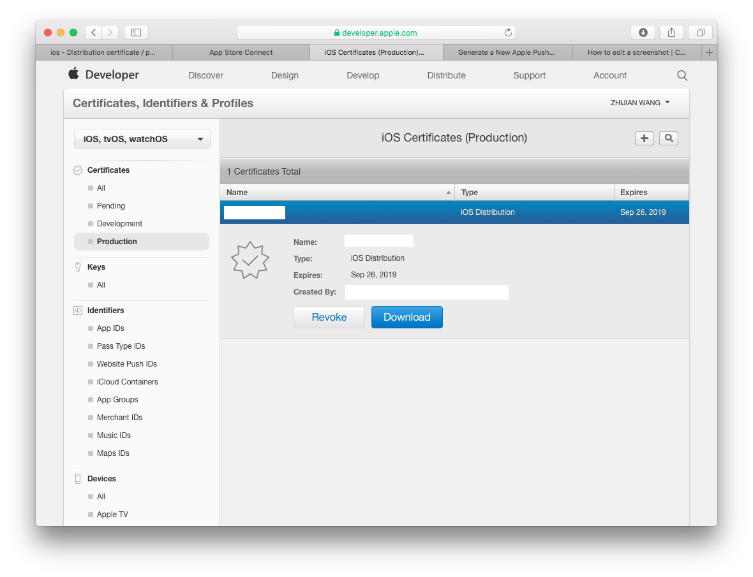Open Maps IDs in sidebar
Viewport: 753px width, 577px height.
(113, 453)
